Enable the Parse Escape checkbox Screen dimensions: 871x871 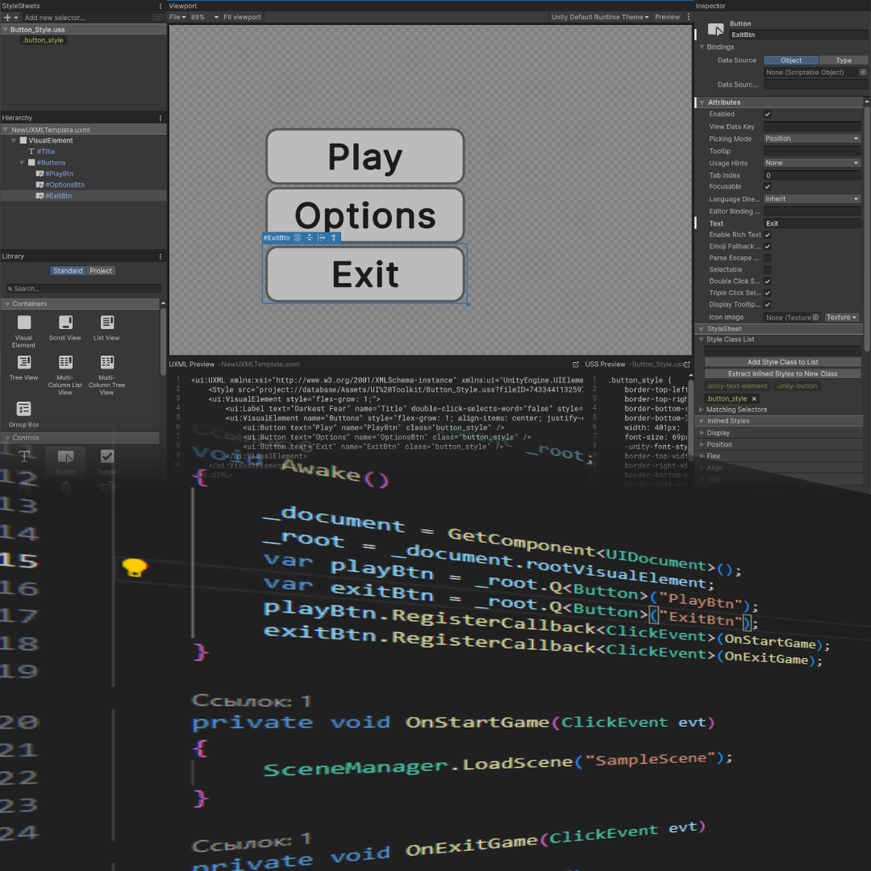coord(767,258)
